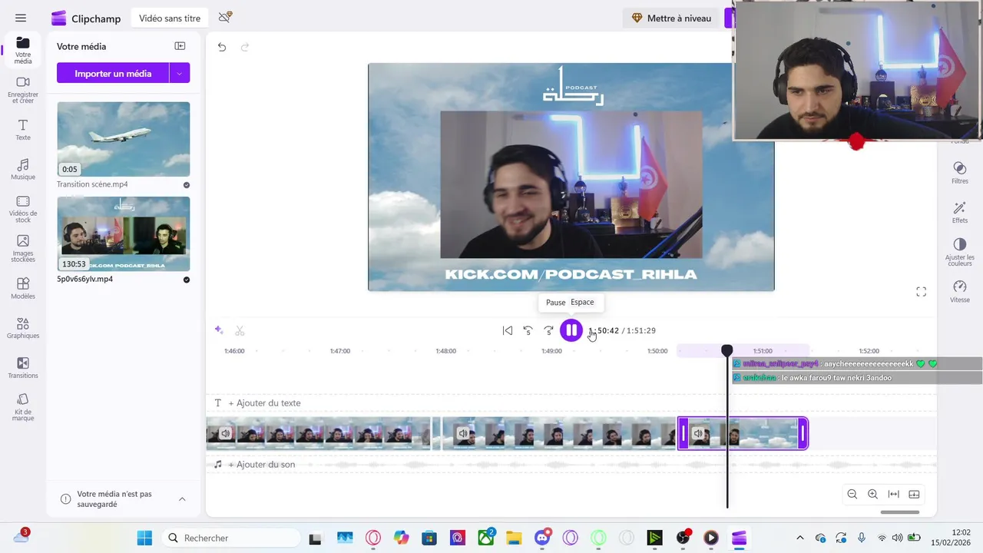Mute audio of clip starting near 1:48:00
Viewport: 983px width, 553px height.
pos(462,434)
